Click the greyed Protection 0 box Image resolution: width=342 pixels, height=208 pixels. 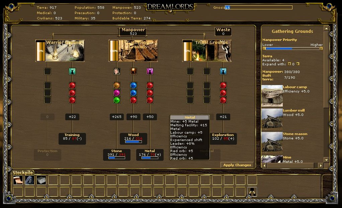pyautogui.click(x=47, y=155)
